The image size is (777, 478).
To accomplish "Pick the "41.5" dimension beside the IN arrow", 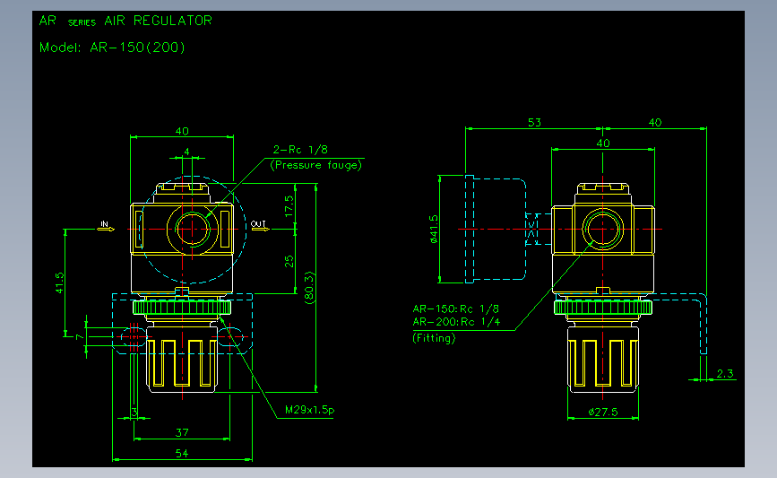I will click(59, 282).
